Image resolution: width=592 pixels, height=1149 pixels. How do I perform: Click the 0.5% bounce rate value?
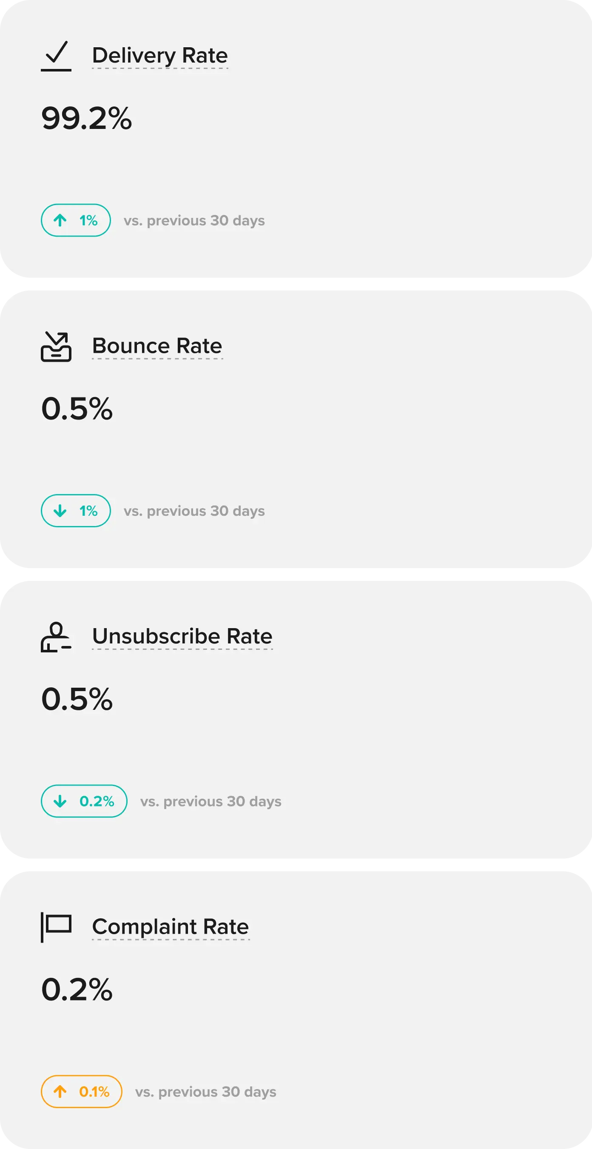[x=77, y=409]
